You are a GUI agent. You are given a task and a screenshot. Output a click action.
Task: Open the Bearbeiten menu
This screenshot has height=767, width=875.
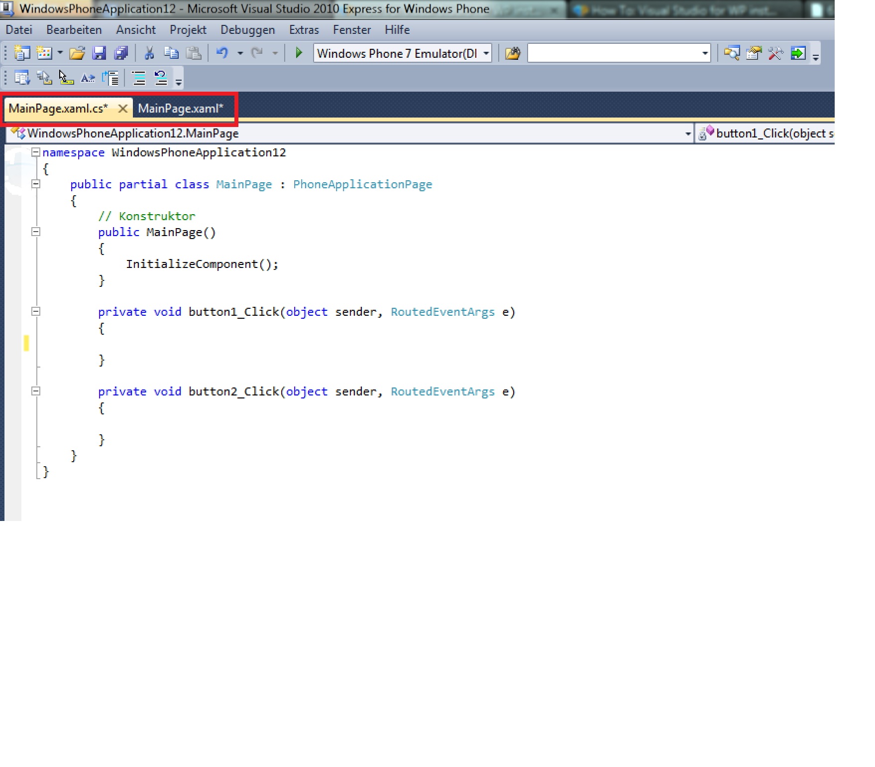click(74, 30)
